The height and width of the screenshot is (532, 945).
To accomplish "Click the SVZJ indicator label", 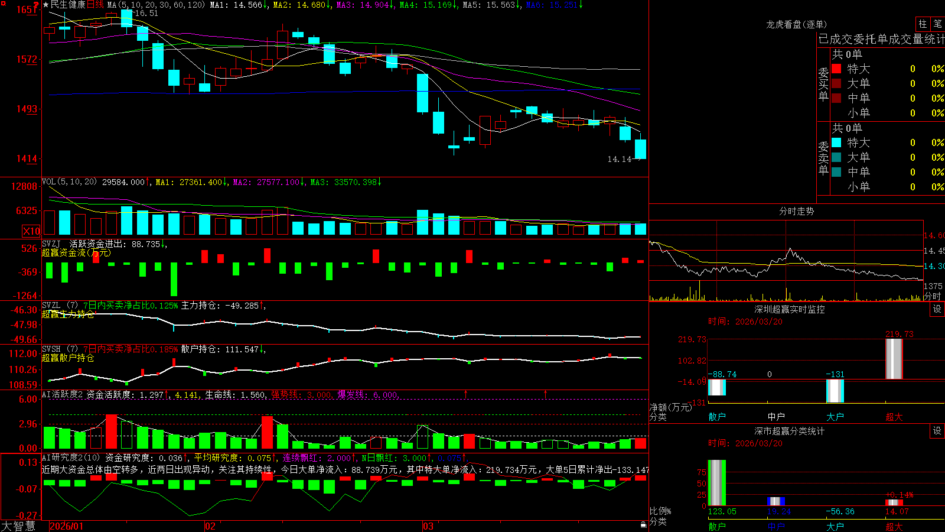I will point(51,244).
